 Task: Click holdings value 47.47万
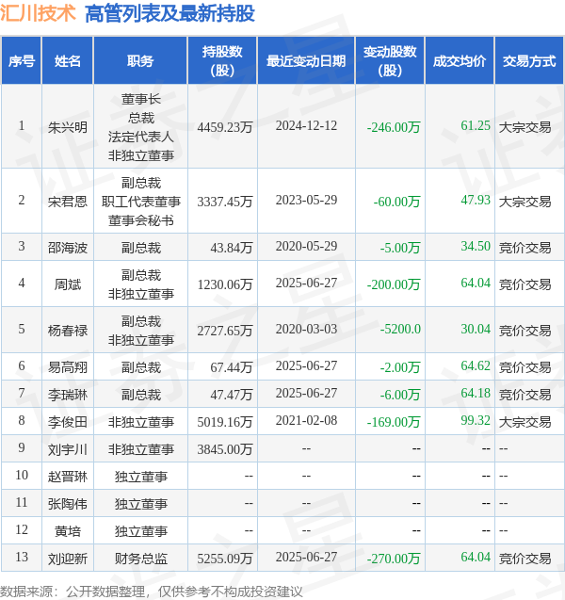(232, 395)
